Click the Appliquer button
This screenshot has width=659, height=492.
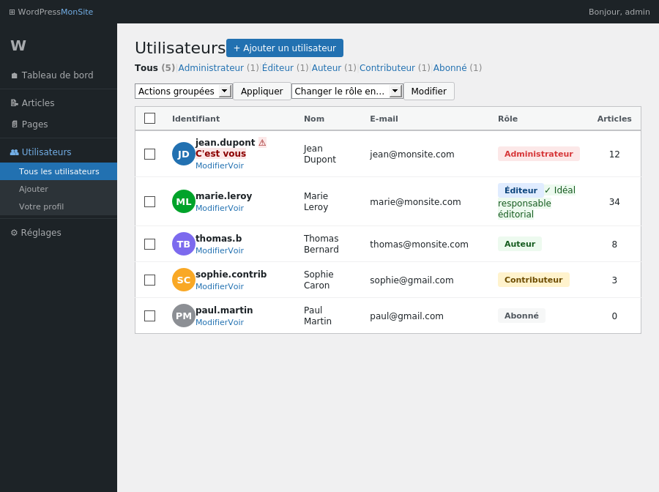pos(262,92)
